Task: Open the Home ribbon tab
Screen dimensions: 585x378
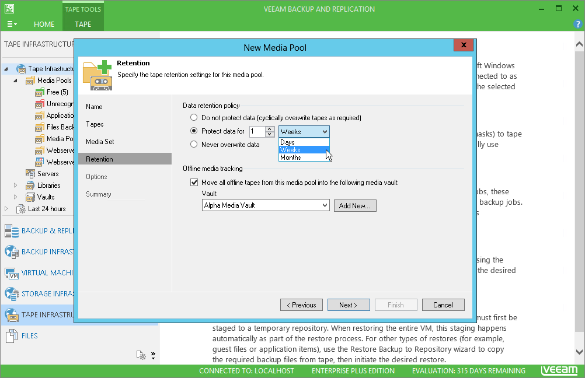Action: pyautogui.click(x=44, y=24)
